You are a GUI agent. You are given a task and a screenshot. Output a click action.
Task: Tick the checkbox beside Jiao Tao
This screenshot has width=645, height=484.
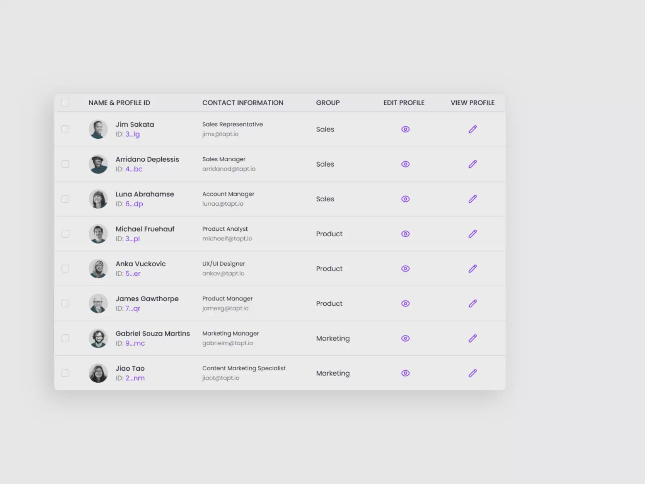(65, 373)
